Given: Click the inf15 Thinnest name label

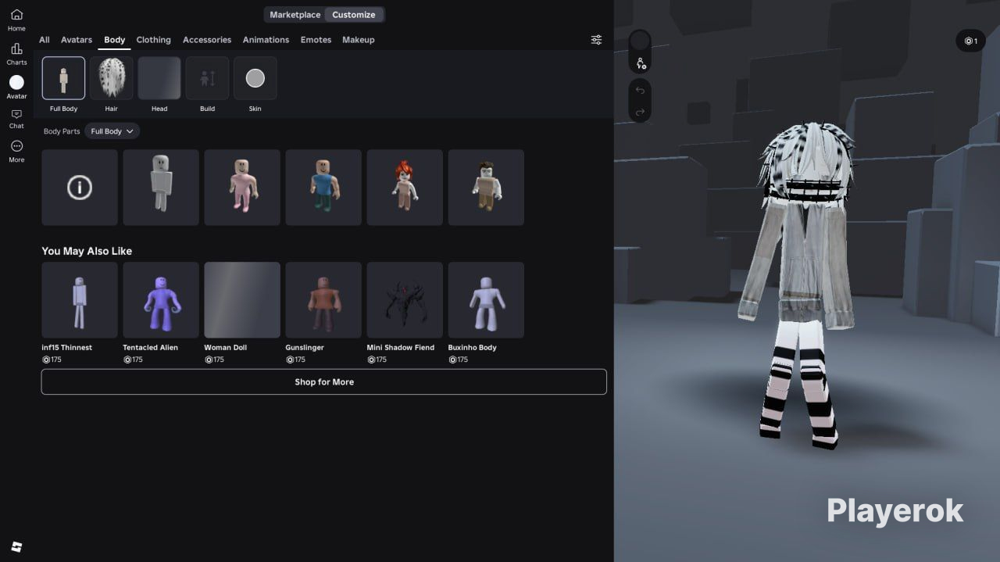Looking at the screenshot, I should pos(66,348).
